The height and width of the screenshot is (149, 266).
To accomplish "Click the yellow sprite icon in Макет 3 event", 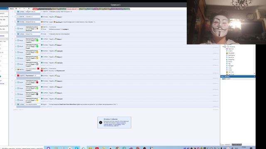I will point(37,58).
